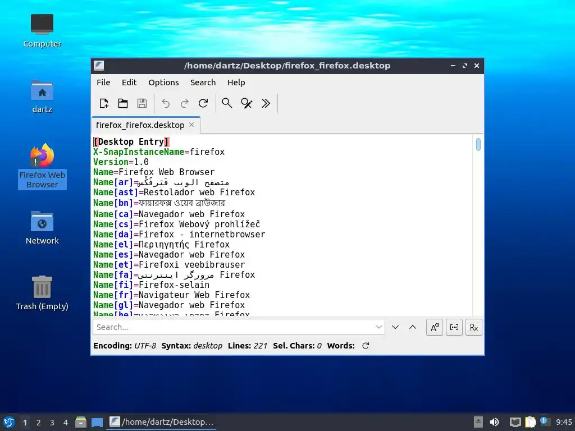575x431 pixels.
Task: Click the X-SnapInstanceName=firefox line
Action: (x=159, y=152)
